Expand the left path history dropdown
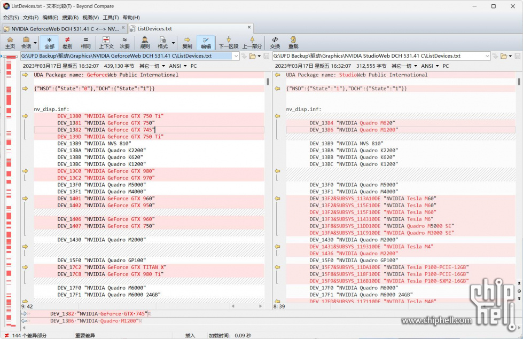This screenshot has width=523, height=339. tap(236, 56)
